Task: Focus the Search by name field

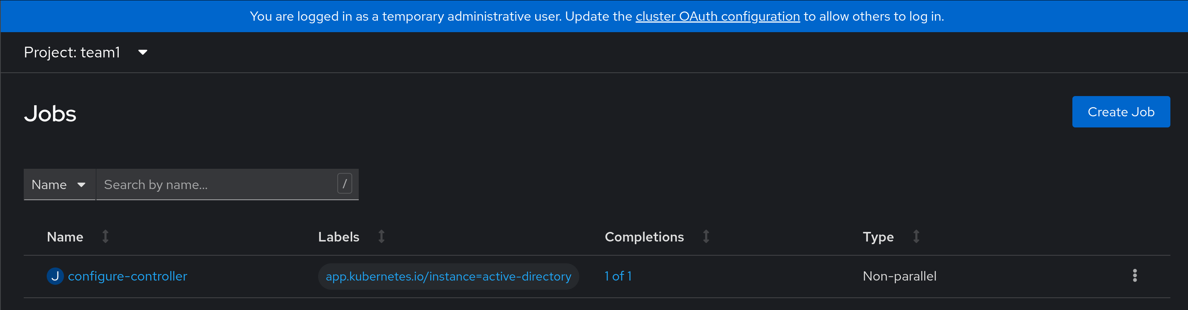Action: [x=227, y=184]
